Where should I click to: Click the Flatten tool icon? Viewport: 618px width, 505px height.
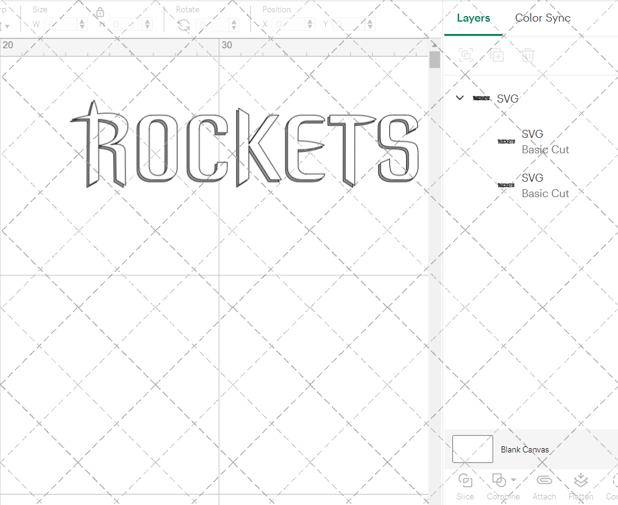(580, 480)
